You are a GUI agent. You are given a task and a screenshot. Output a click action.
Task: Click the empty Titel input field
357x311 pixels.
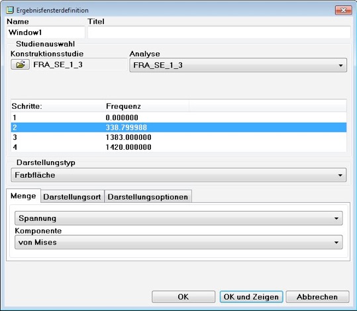point(219,32)
